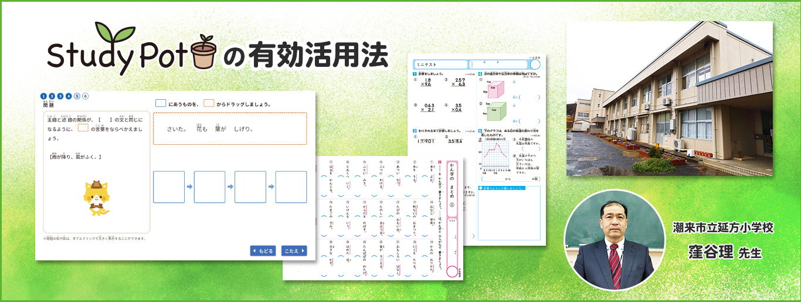801x302 pixels.
Task: Click the first blue answer box
Action: (169, 187)
